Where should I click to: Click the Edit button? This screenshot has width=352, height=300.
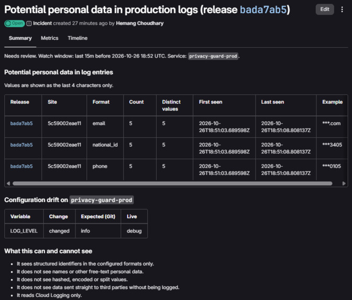pyautogui.click(x=325, y=9)
